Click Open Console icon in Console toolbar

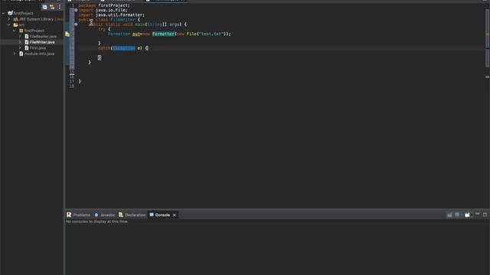[468, 215]
